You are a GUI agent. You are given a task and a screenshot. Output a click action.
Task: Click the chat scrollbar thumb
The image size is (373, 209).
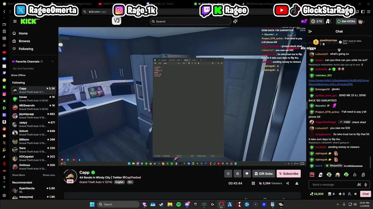371,162
